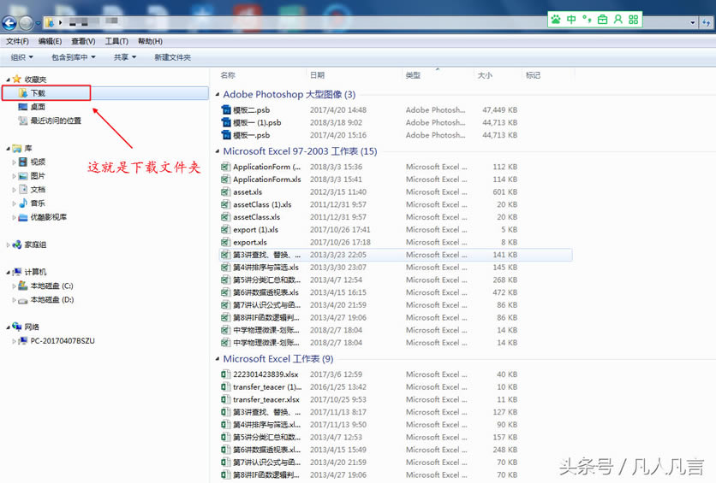The image size is (716, 483).
Task: Select the 222301423839.xlsx file icon
Action: (226, 374)
